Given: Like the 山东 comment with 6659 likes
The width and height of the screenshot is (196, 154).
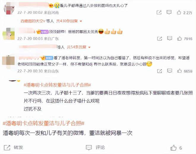Looking at the screenshot, I should click(x=179, y=71).
